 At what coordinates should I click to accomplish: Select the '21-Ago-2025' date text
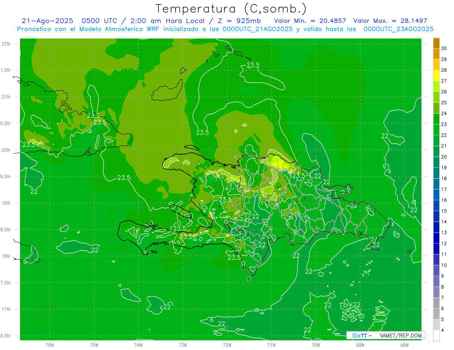(47, 21)
